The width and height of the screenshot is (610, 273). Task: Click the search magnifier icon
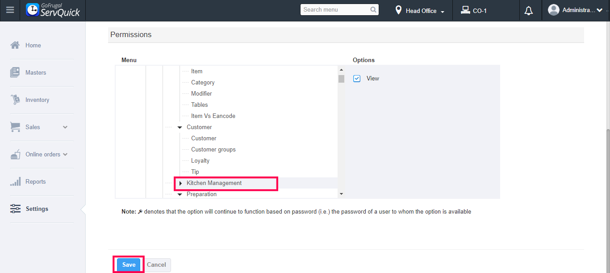(x=373, y=9)
